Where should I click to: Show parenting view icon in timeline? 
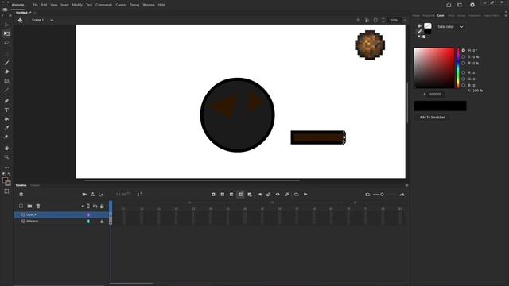pos(93,194)
